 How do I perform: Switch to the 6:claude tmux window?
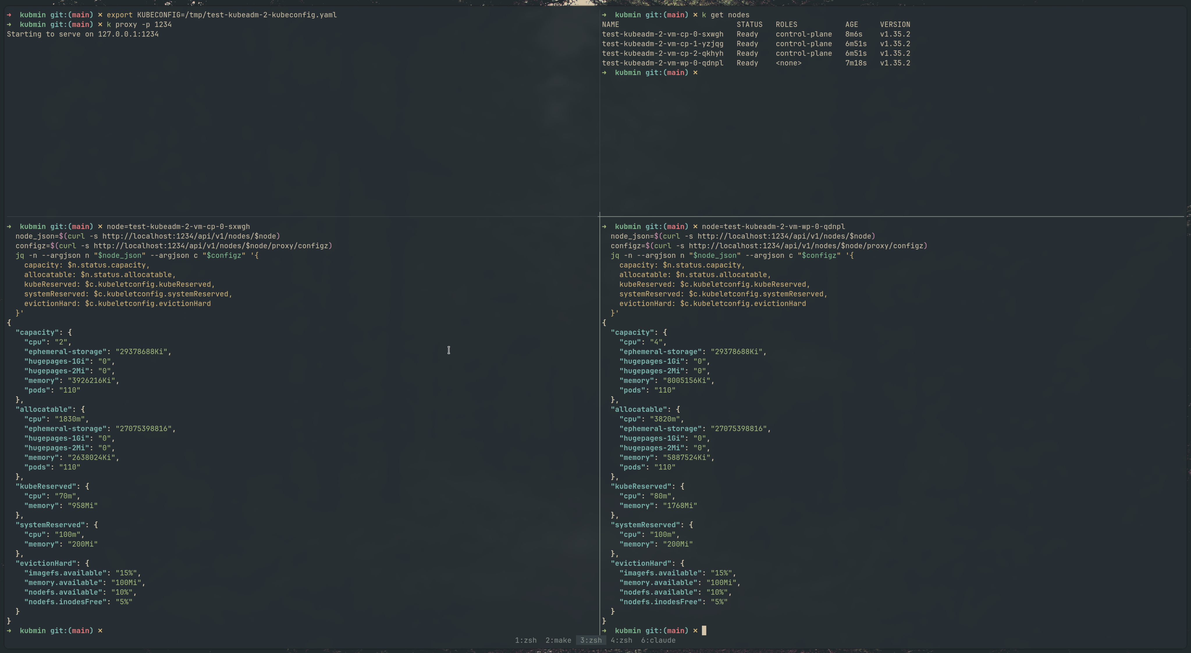click(658, 640)
